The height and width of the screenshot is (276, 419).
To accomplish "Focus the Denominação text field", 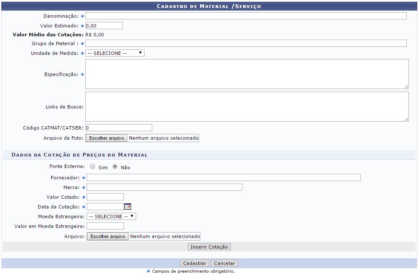I will click(246, 16).
